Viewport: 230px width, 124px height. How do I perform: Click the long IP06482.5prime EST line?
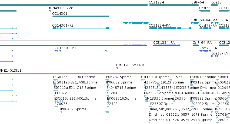coord(85,112)
